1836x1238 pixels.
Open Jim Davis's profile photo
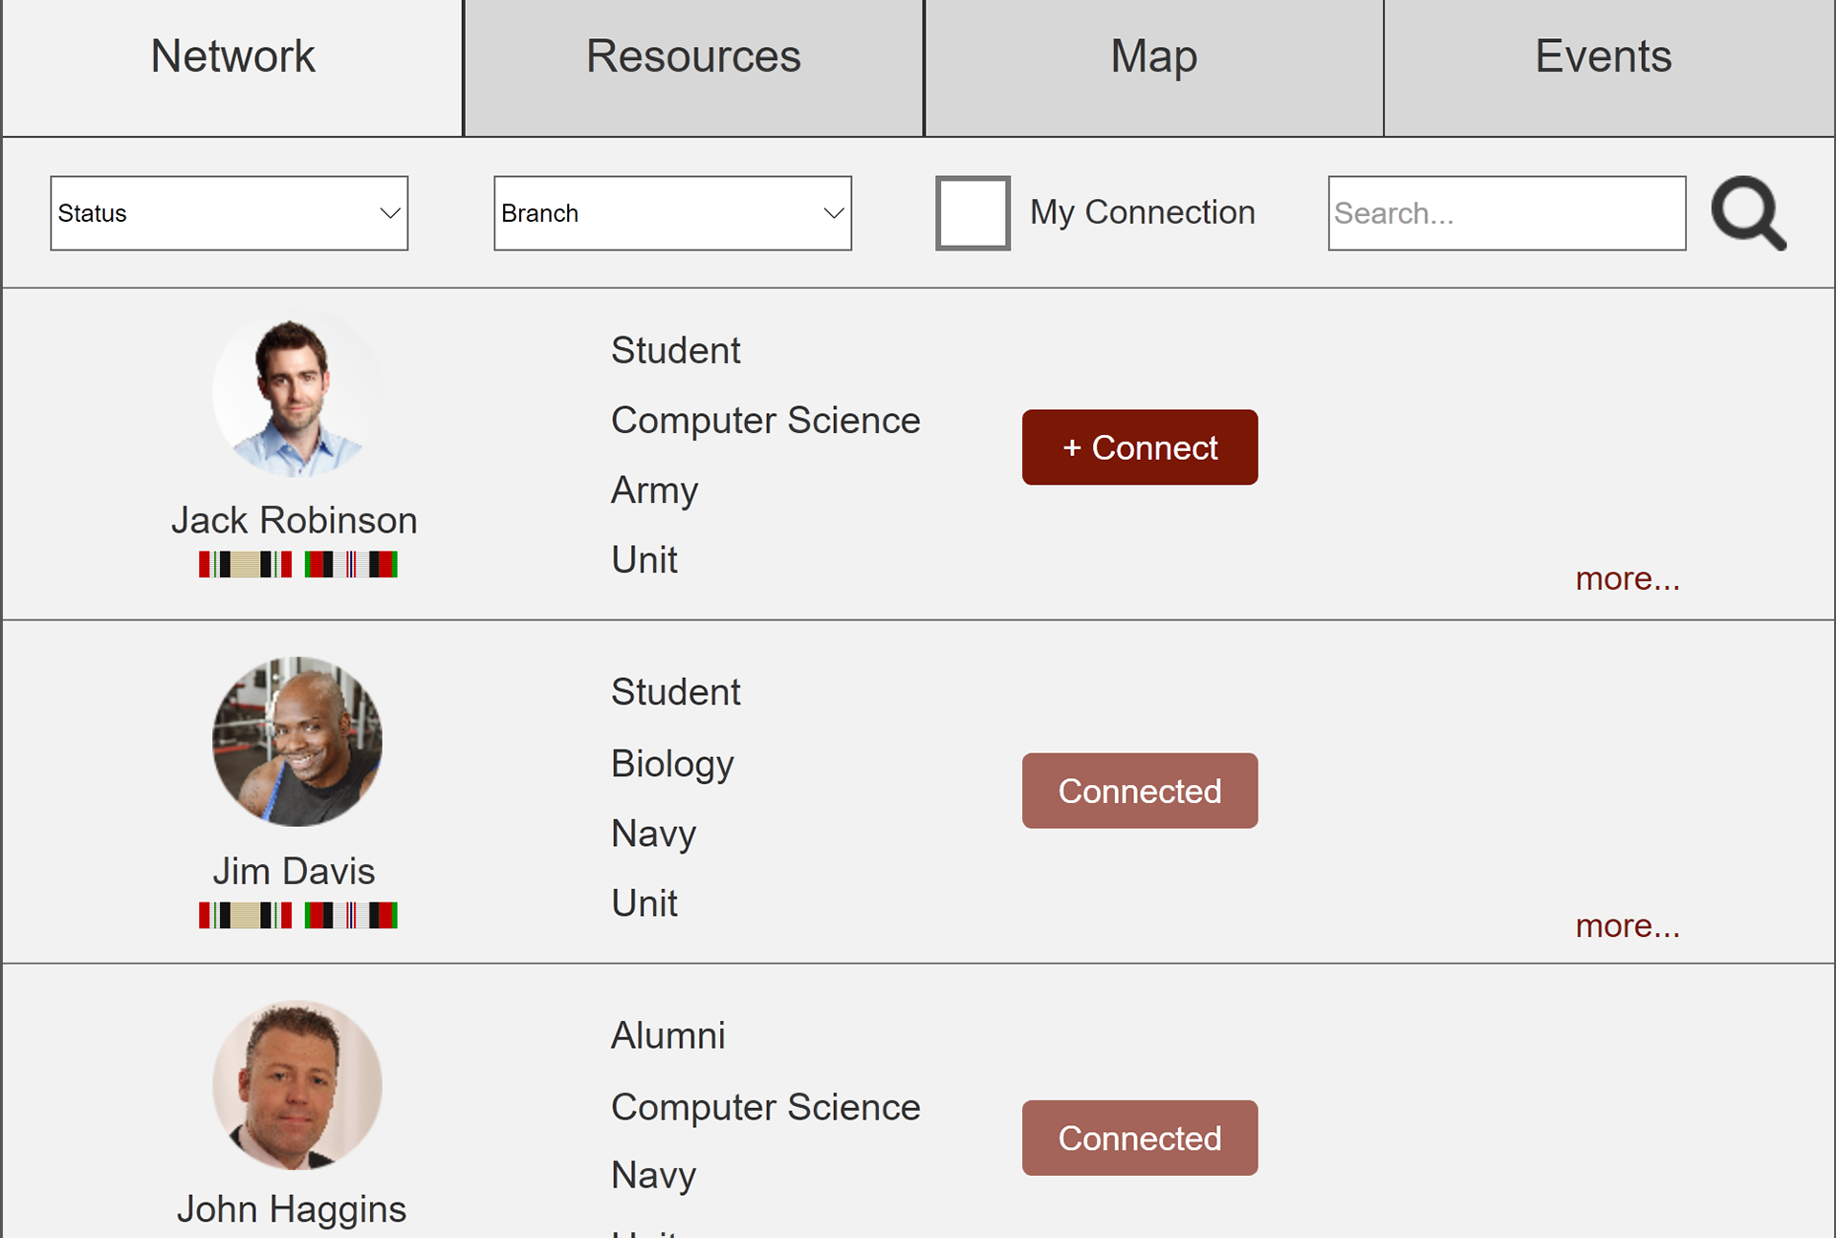[297, 741]
